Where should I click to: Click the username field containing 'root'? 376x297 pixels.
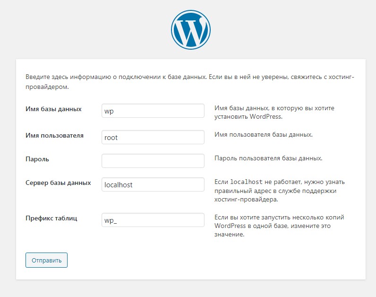[153, 138]
